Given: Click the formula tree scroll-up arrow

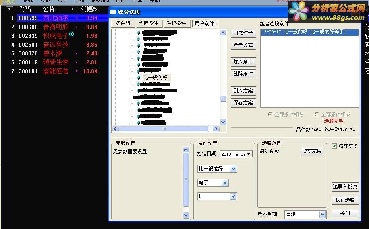Looking at the screenshot, I should [x=223, y=33].
